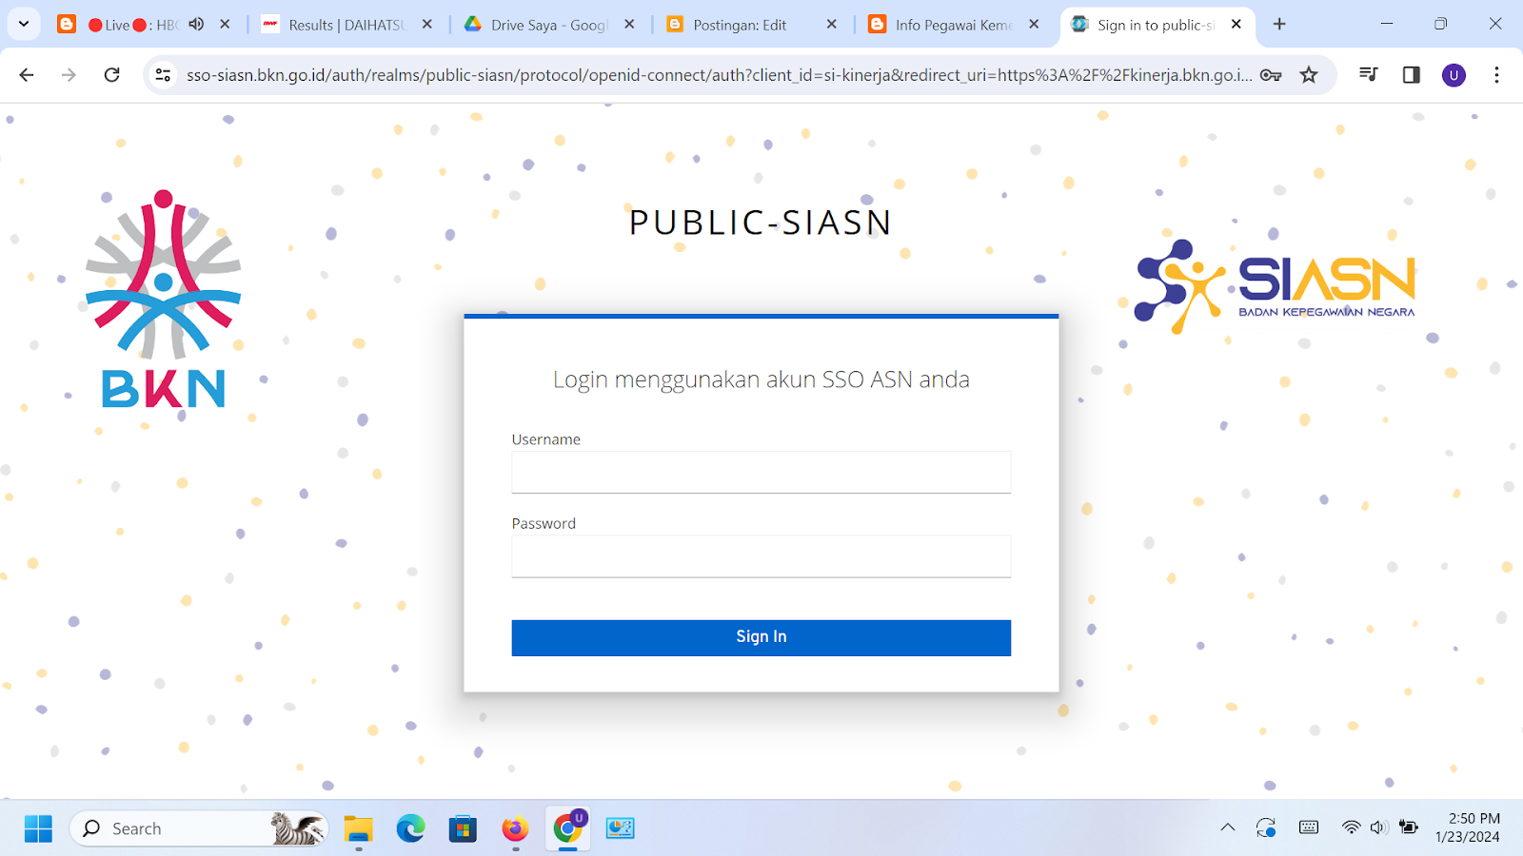Click the Password label
The height and width of the screenshot is (856, 1523).
coord(544,523)
